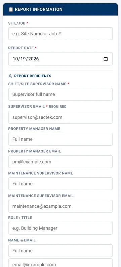Click the email@example.com input field
121x267 pixels.
[x=61, y=263]
